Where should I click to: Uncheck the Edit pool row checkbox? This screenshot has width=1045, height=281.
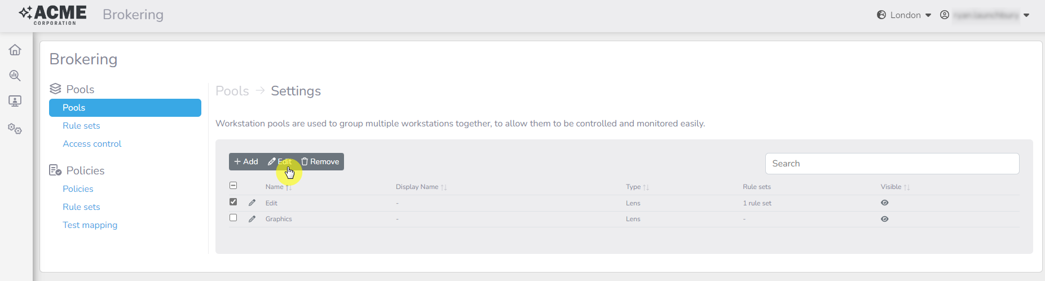(233, 202)
